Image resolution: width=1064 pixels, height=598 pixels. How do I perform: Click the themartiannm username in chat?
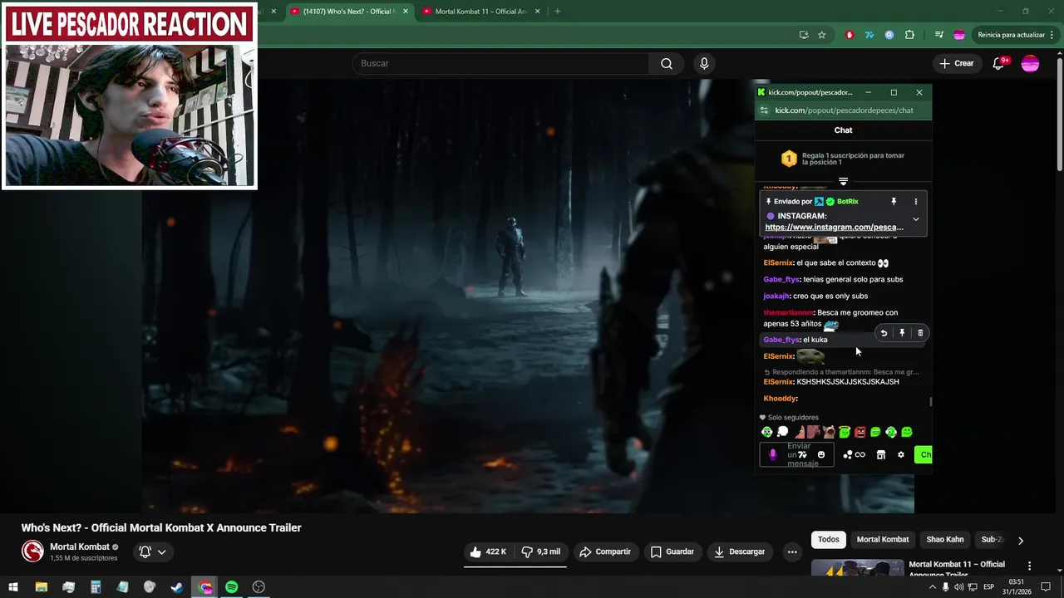[x=788, y=313]
